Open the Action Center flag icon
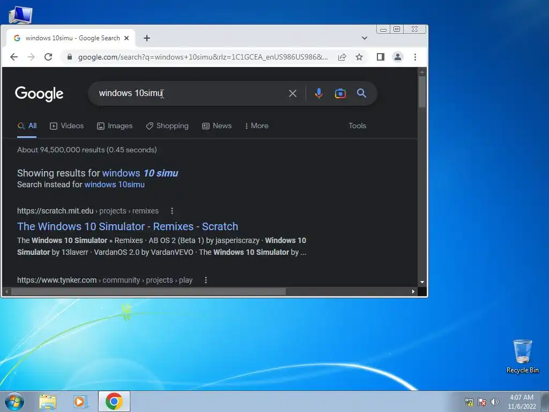Viewport: 549px width, 412px height. click(x=482, y=402)
